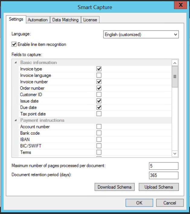Click the Upload Schema button
This screenshot has width=190, height=214.
(x=159, y=187)
